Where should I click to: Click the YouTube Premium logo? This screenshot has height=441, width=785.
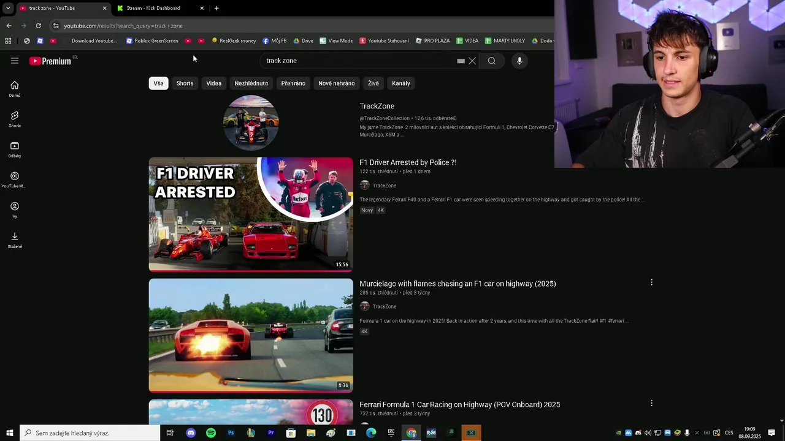point(50,61)
